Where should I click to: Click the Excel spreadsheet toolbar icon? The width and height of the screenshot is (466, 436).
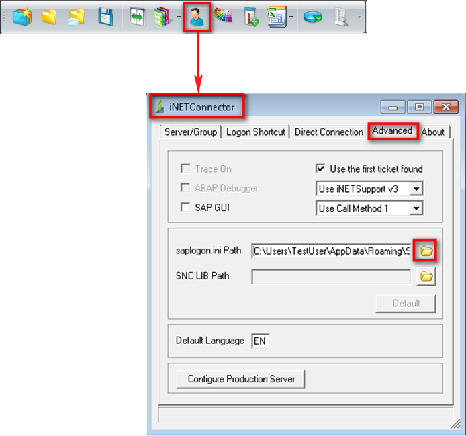[275, 17]
